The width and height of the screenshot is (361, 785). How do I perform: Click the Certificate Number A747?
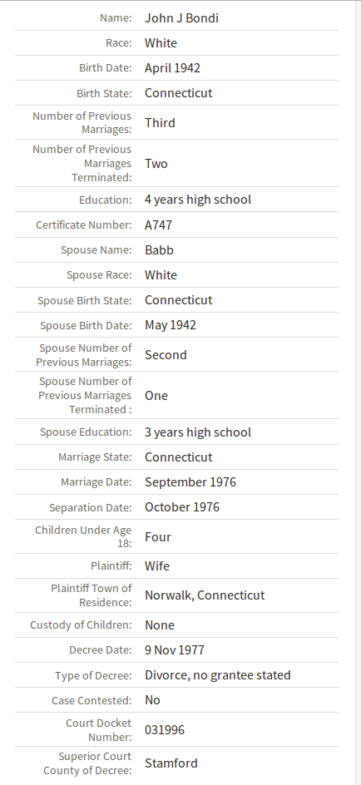click(159, 225)
